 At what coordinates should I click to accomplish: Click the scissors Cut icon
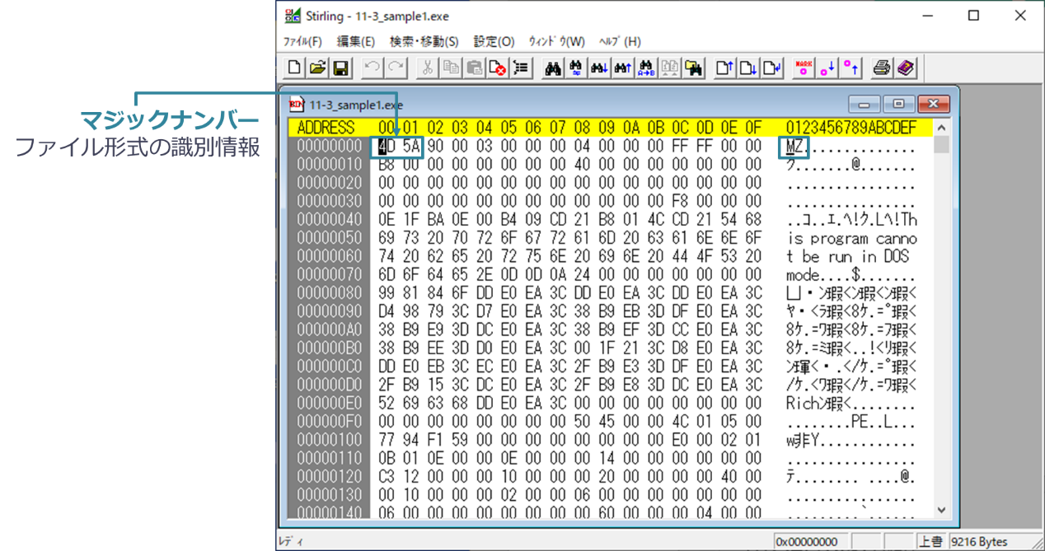[x=427, y=68]
